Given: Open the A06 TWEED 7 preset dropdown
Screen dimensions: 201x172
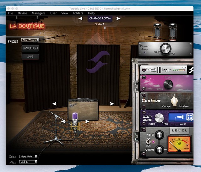Looking at the screenshot, I should point(30,40).
